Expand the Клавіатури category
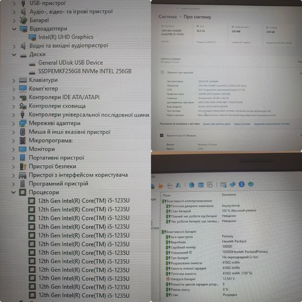This screenshot has width=302, height=302. 14,81
